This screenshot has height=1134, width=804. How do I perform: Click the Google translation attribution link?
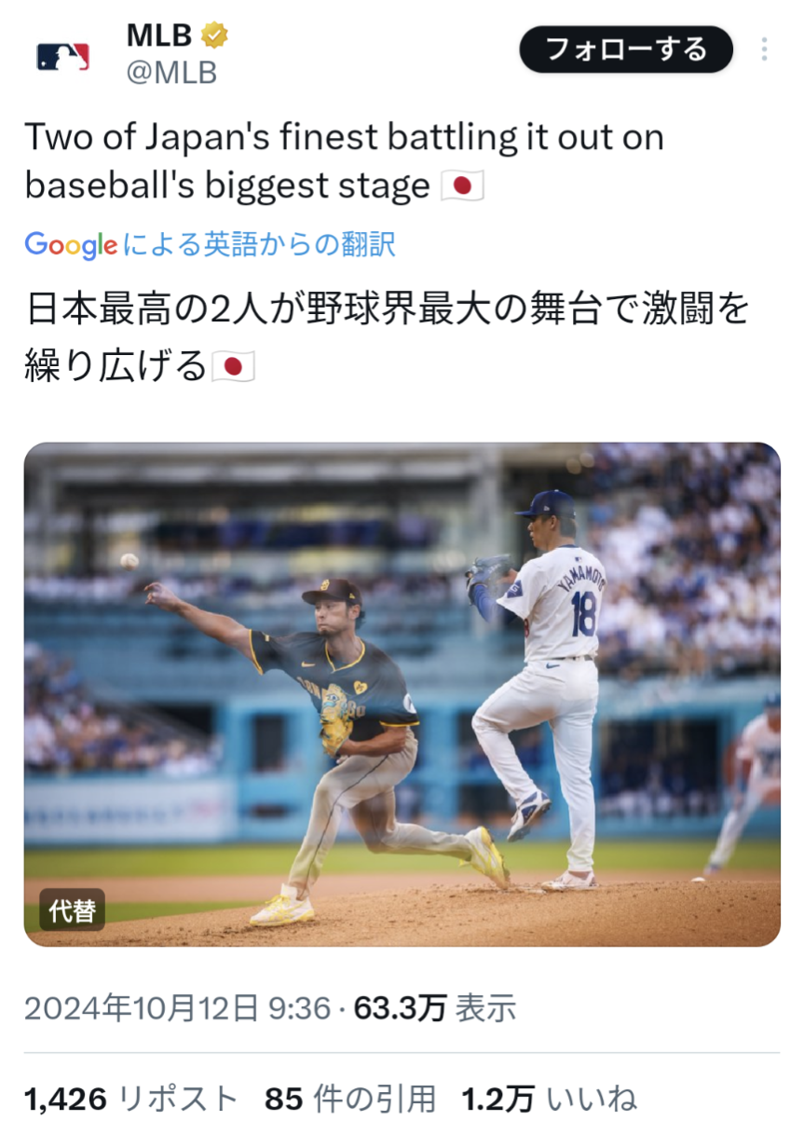[211, 245]
